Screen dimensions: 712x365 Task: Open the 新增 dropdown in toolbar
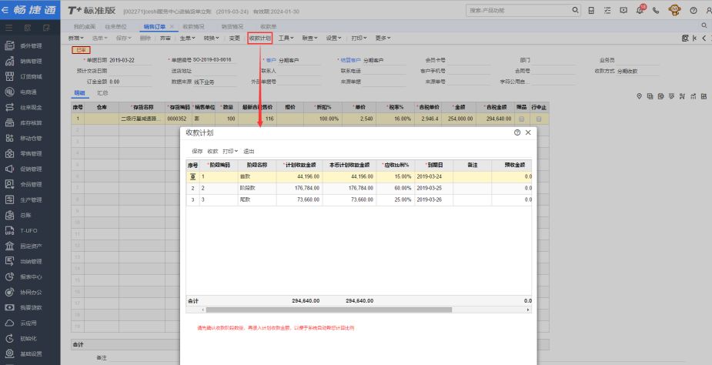(x=75, y=38)
